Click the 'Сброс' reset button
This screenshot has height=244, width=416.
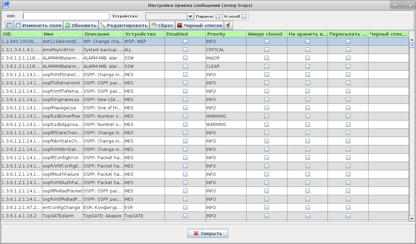tap(162, 25)
